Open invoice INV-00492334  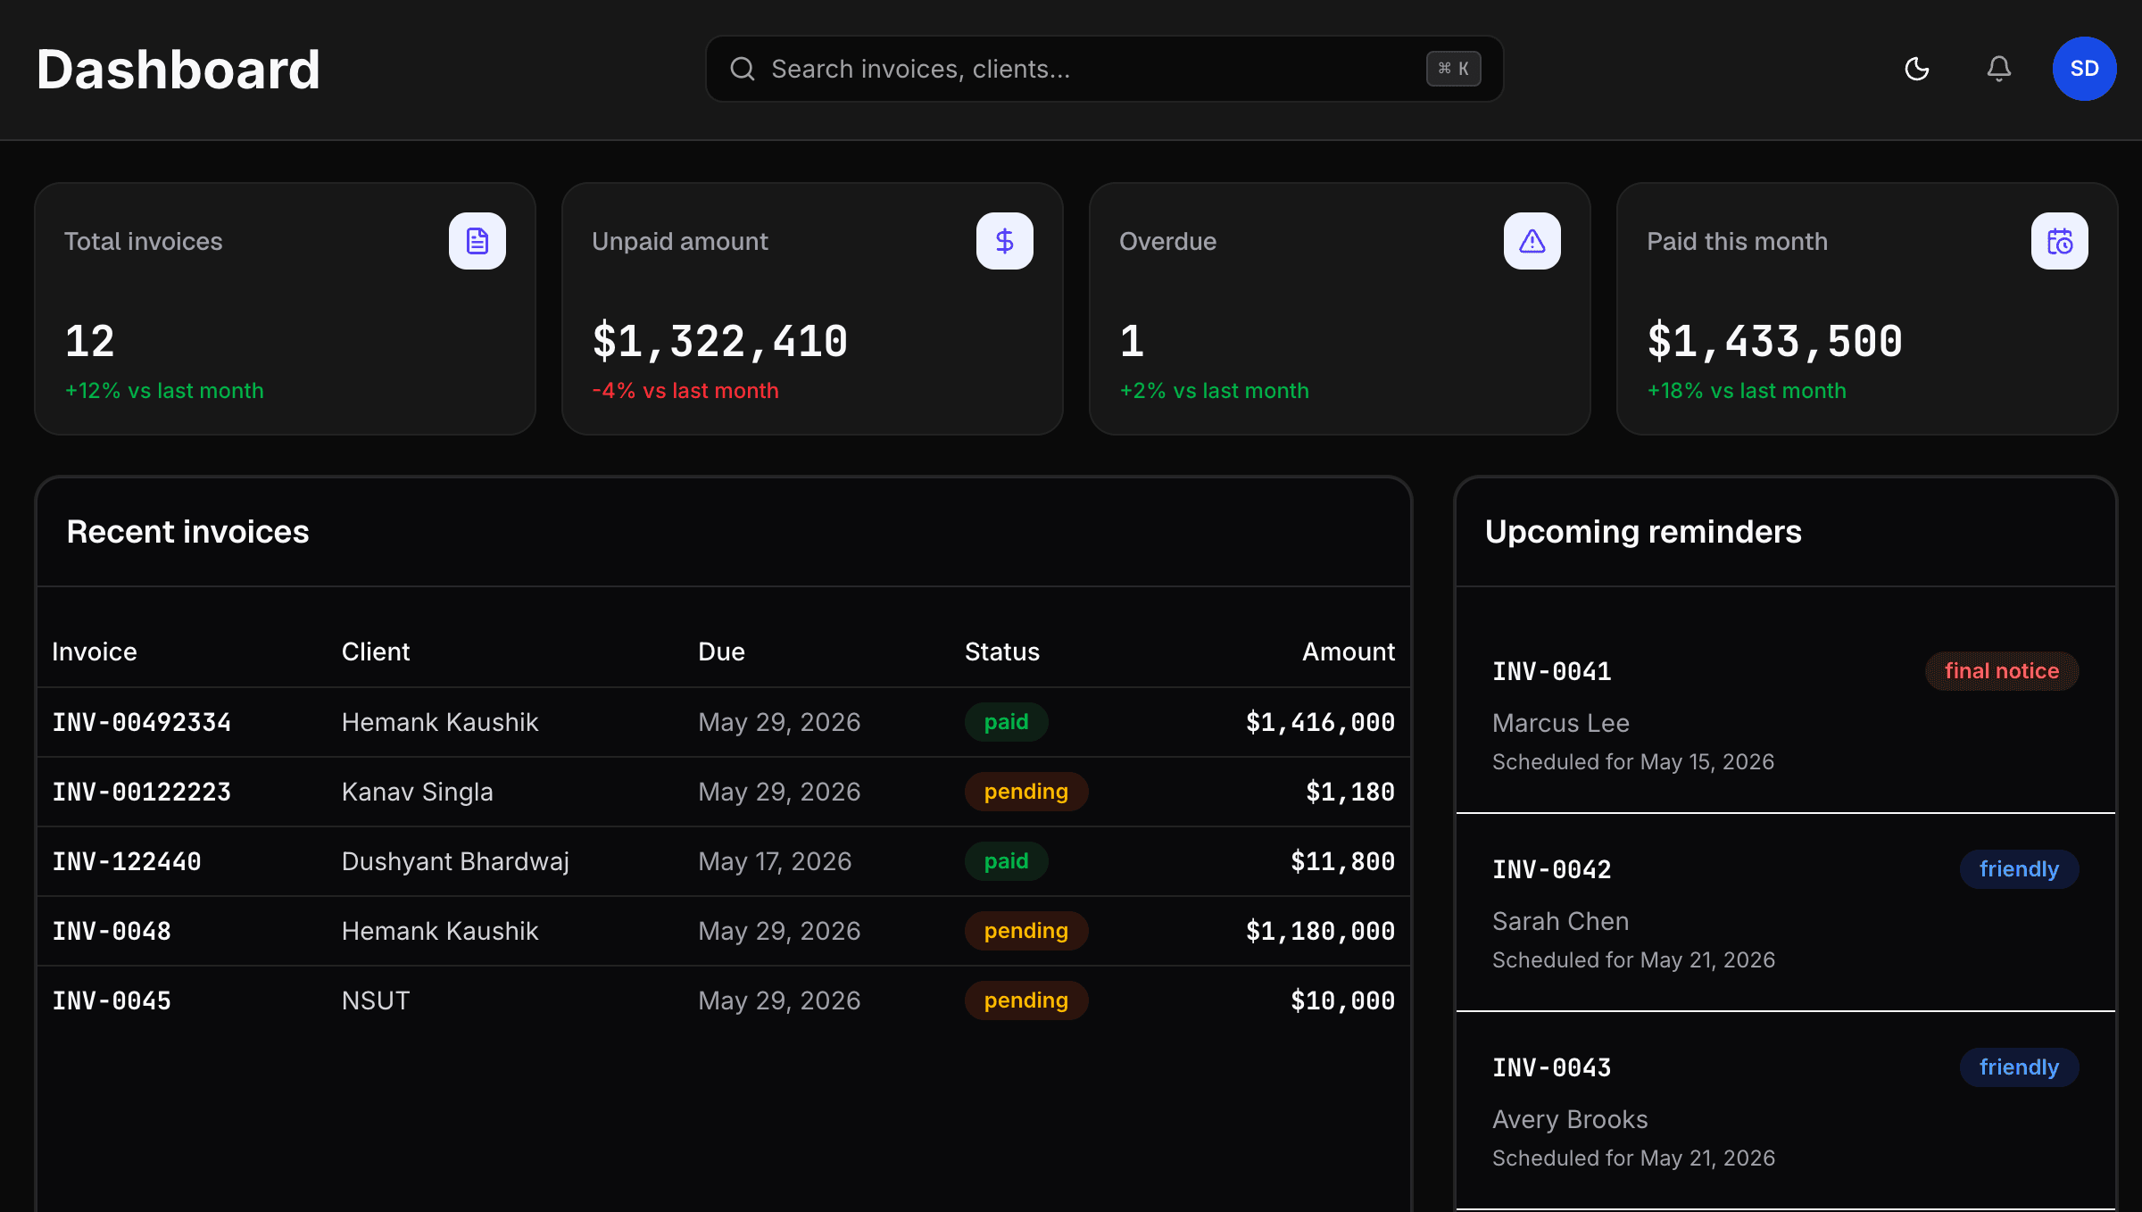click(142, 722)
